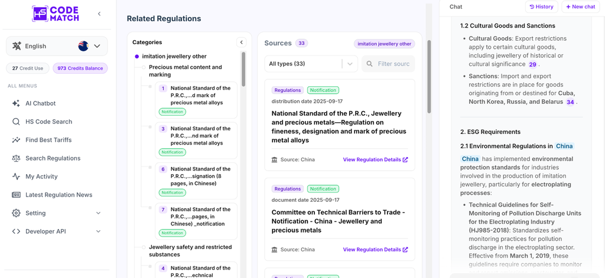605x278 pixels.
Task: Click the 973 Credits Balance badge
Action: click(x=80, y=68)
